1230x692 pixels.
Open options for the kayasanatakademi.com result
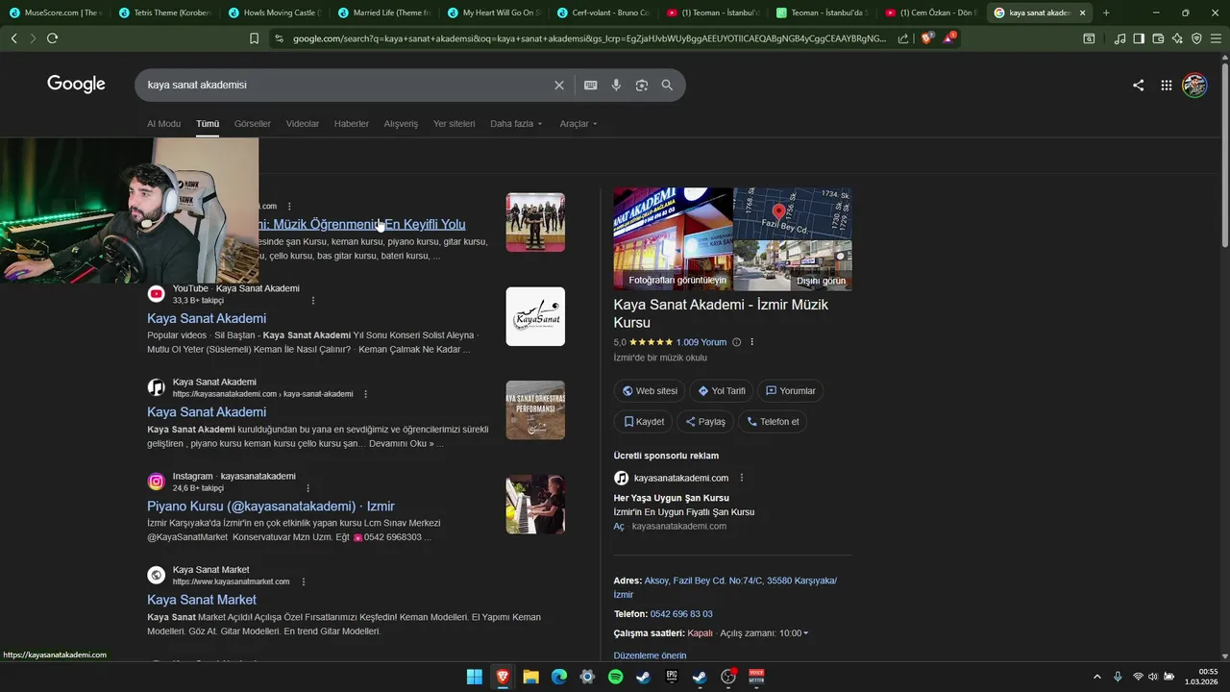click(x=365, y=394)
